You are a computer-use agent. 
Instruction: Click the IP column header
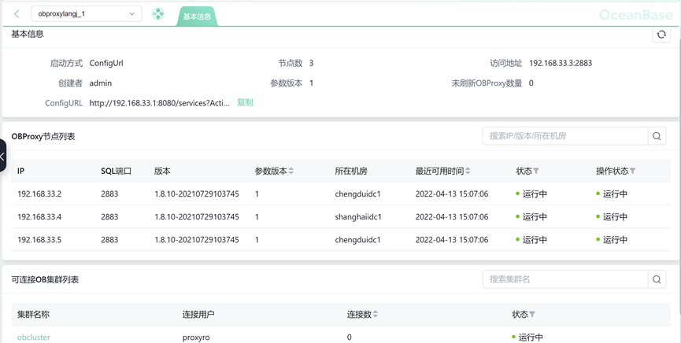point(20,171)
